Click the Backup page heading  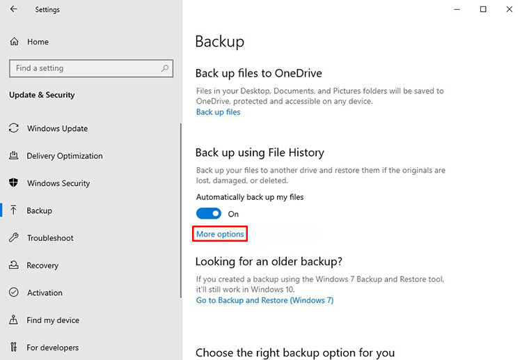(x=220, y=42)
